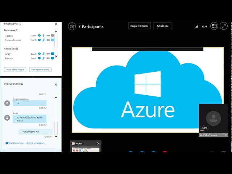Open the layout picker icon near 10:39
Viewport: 232px width, 174px height.
coord(214,26)
